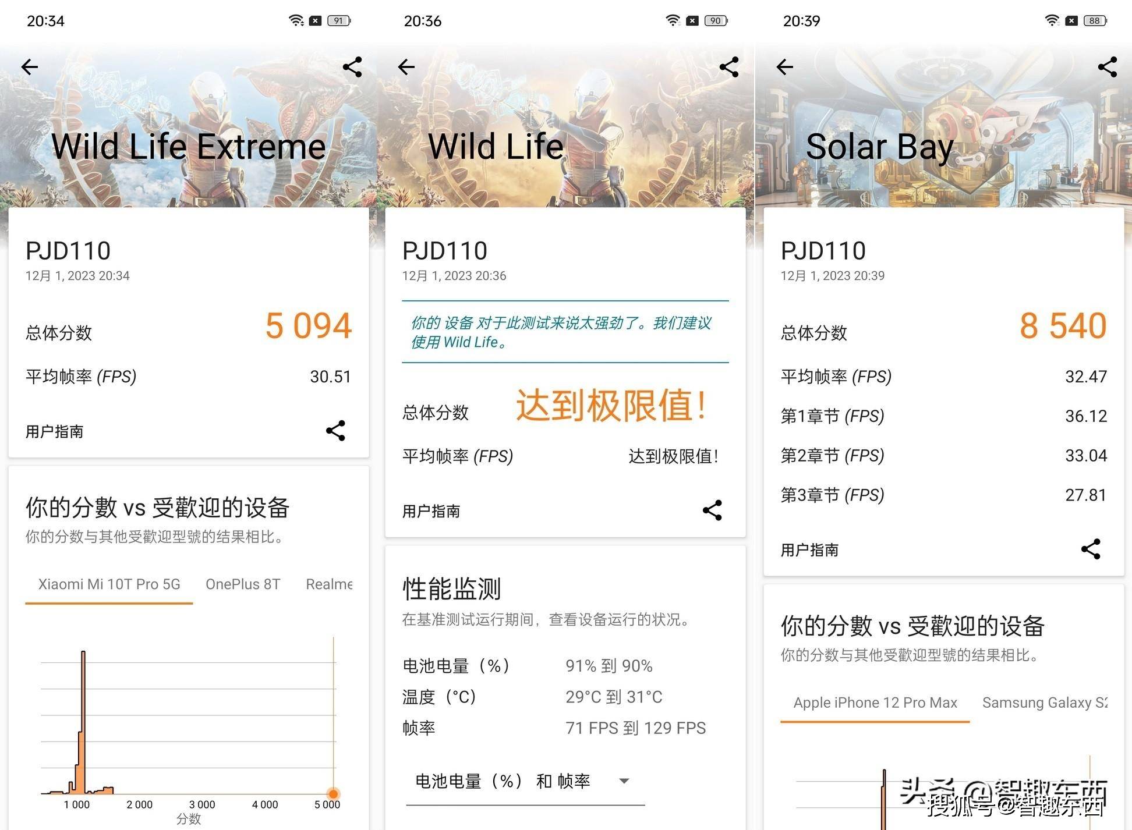Viewport: 1132px width, 830px height.
Task: Tap back arrow on Solar Bay screen
Action: (x=785, y=67)
